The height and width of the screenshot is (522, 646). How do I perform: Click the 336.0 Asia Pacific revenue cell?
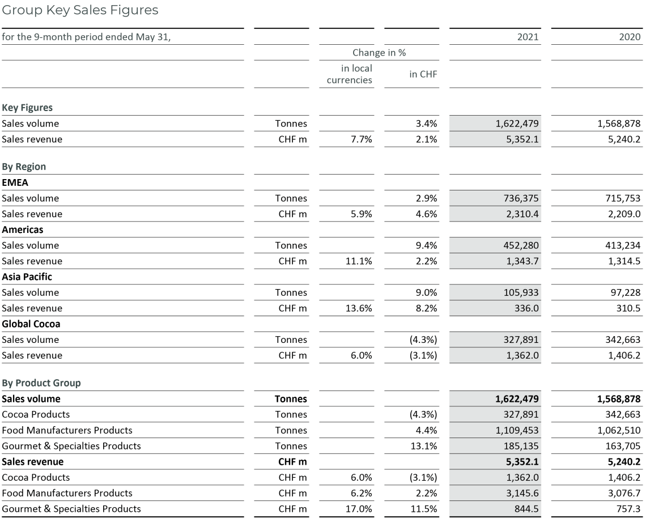click(526, 308)
